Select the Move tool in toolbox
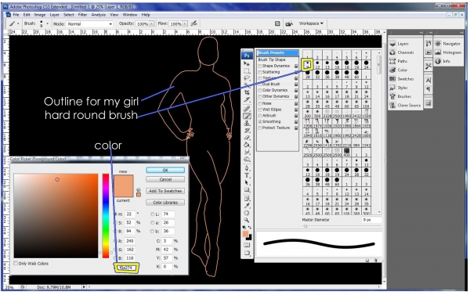Image resolution: width=470 pixels, height=295 pixels. point(247,63)
